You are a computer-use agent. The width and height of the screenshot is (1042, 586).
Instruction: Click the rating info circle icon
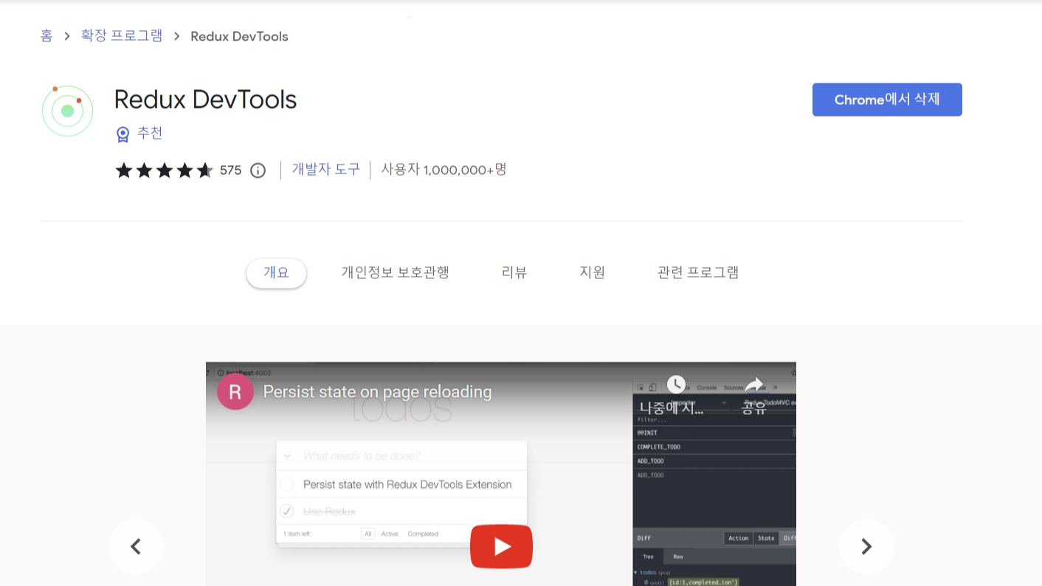pos(258,170)
